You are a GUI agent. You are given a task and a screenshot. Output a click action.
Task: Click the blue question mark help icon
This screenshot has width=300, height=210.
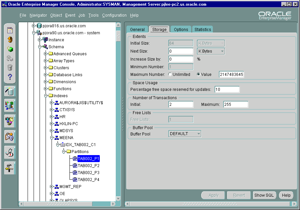[x=10, y=77]
